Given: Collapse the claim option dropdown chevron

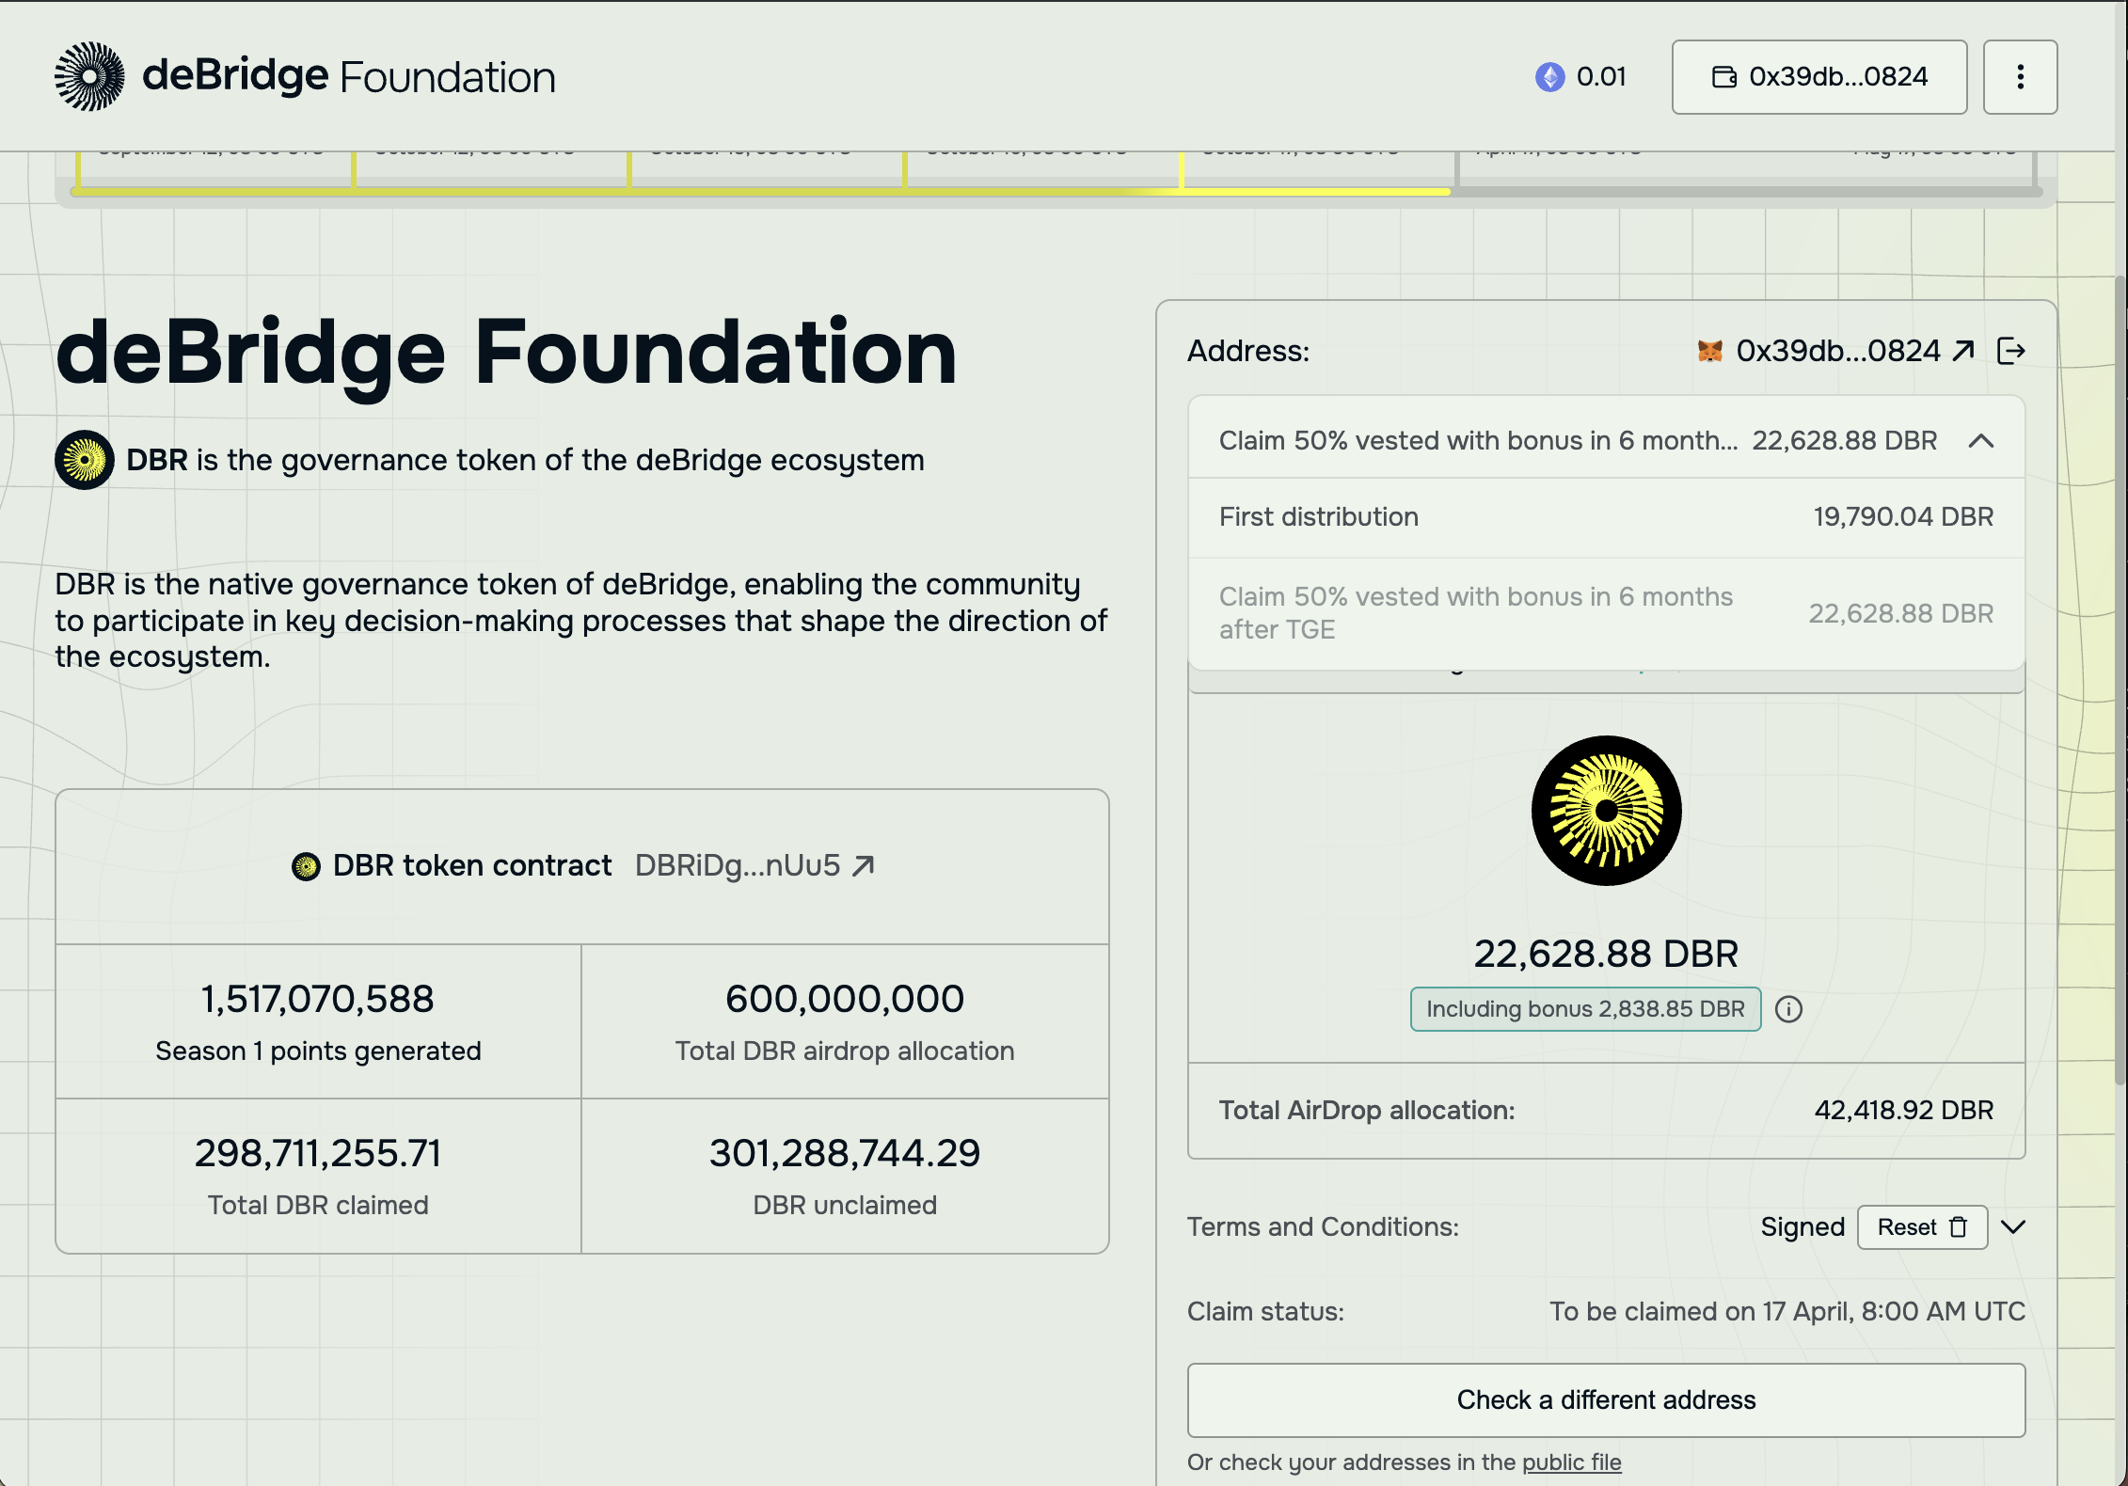Looking at the screenshot, I should click(1981, 440).
